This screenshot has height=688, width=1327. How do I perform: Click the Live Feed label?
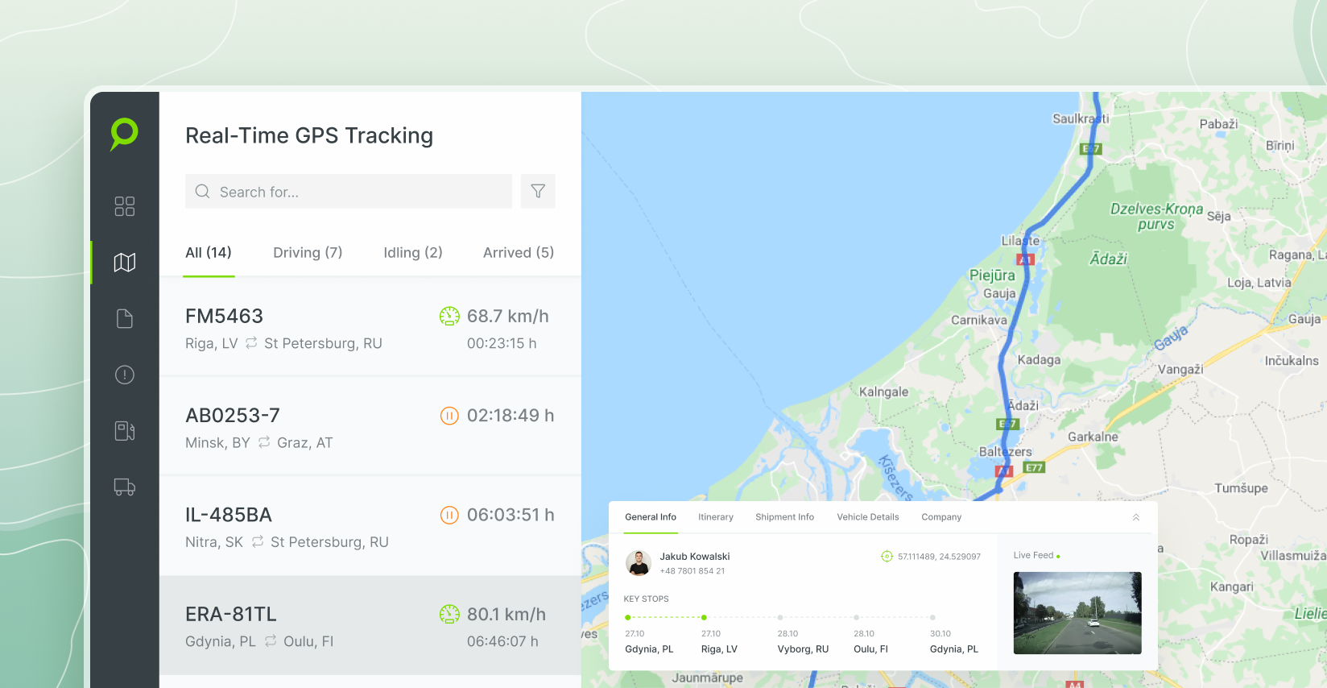pos(1034,555)
